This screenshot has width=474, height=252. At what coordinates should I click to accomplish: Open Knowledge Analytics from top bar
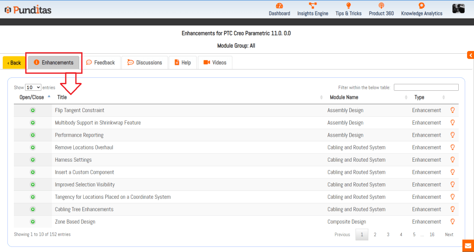tap(421, 6)
